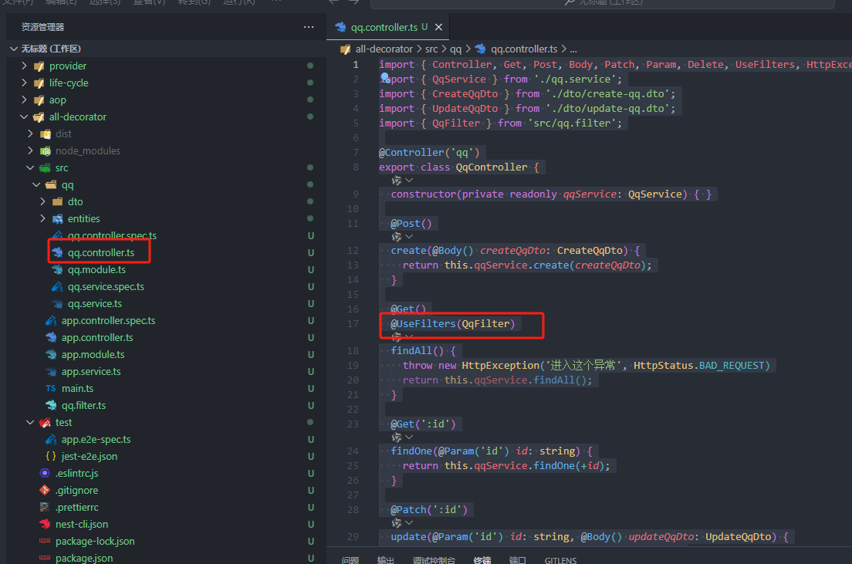The image size is (852, 564).
Task: Open main.ts TypeScript file
Action: click(x=77, y=389)
